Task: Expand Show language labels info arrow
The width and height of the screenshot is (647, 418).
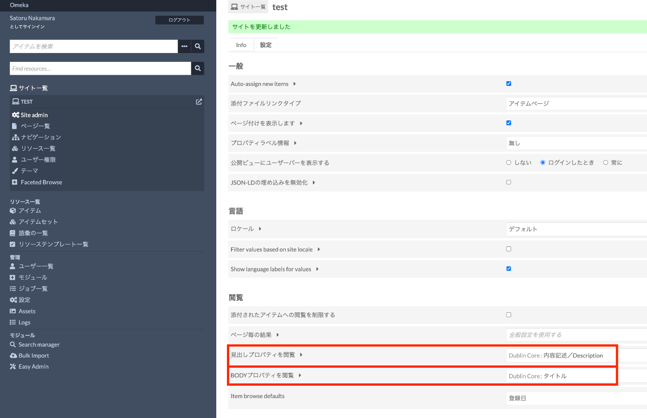Action: [317, 269]
